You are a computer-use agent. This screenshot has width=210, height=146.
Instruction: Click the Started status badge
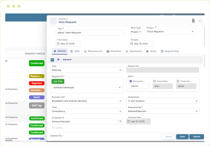click(36, 90)
